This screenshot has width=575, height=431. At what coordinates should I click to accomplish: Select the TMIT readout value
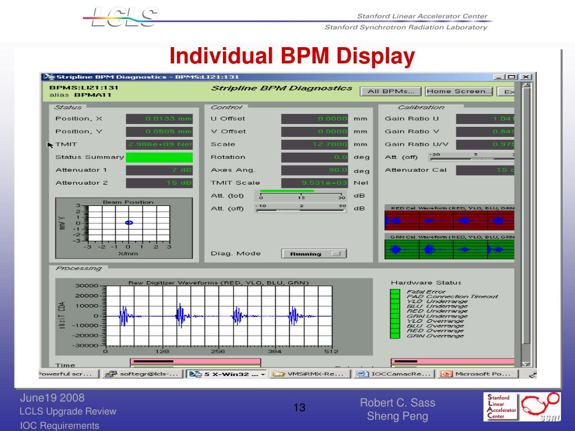[x=159, y=144]
